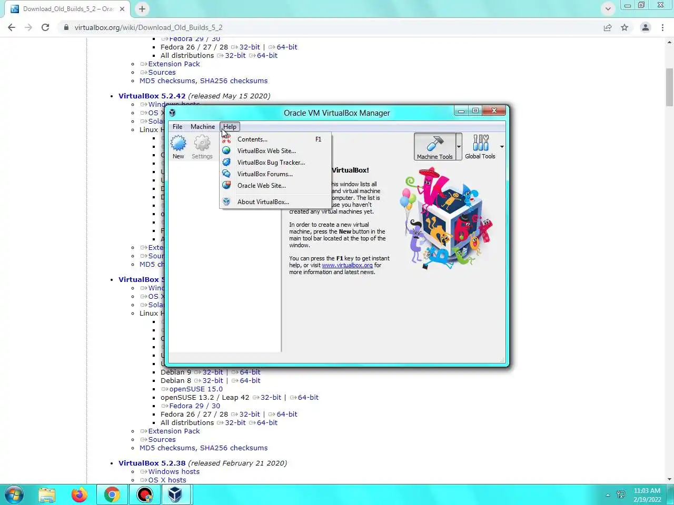
Task: Open the Chrome profile avatar
Action: [x=645, y=27]
